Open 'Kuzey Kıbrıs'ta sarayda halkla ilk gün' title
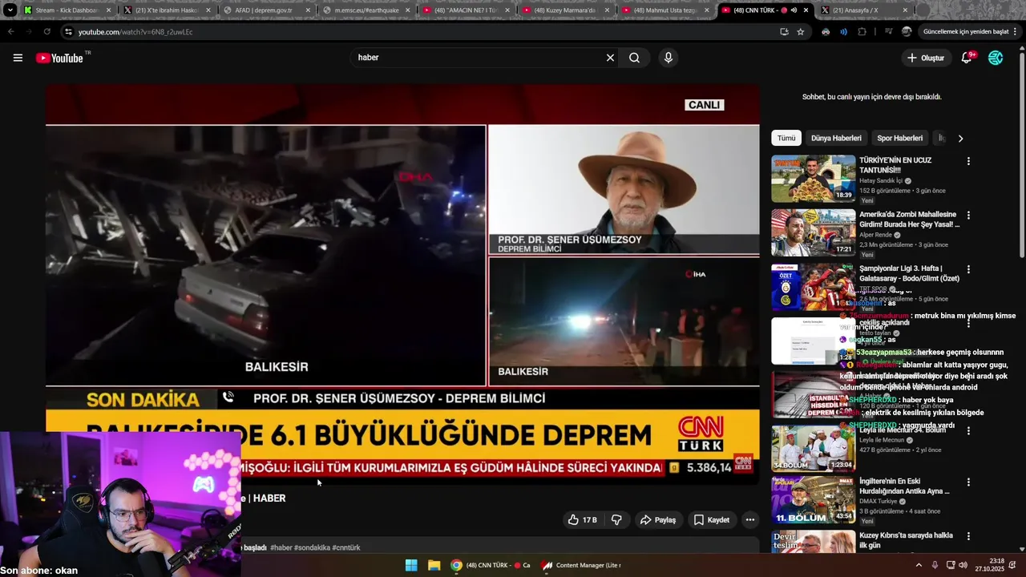Viewport: 1026px width, 577px height. [906, 540]
